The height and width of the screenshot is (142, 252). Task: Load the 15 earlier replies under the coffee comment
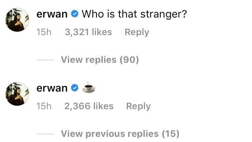pyautogui.click(x=120, y=134)
